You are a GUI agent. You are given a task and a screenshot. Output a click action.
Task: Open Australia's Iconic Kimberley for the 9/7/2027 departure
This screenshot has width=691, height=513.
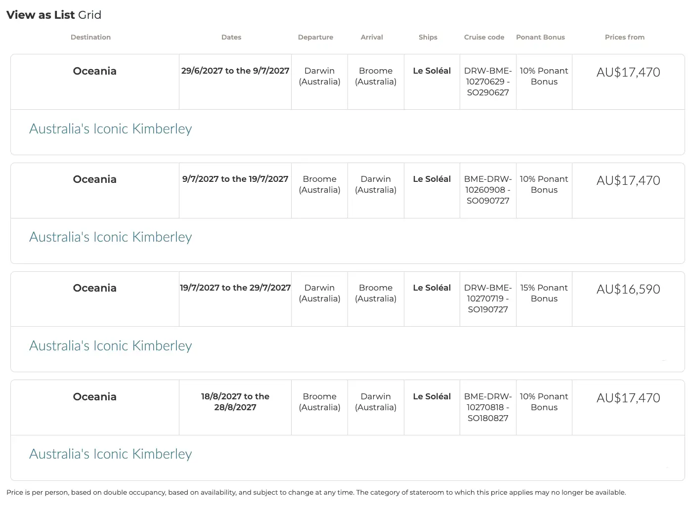111,237
